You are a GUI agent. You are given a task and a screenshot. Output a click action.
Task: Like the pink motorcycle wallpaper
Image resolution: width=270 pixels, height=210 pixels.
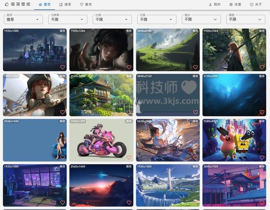point(129,157)
